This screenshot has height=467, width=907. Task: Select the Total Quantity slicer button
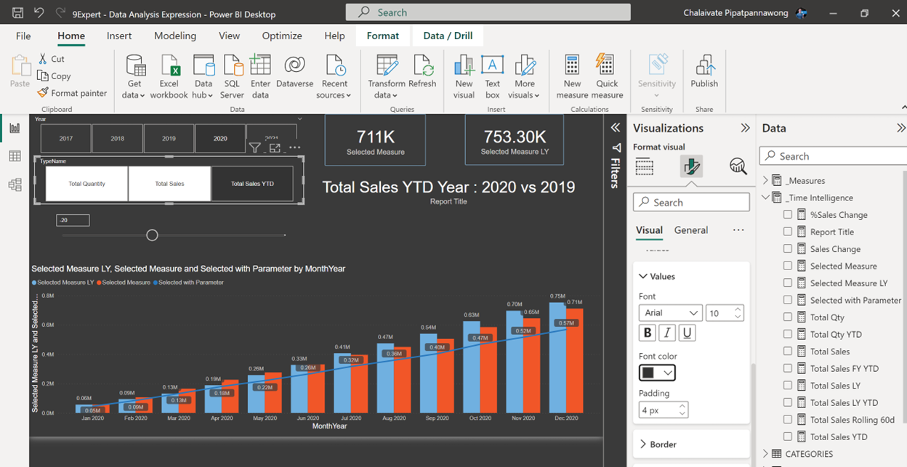(86, 183)
